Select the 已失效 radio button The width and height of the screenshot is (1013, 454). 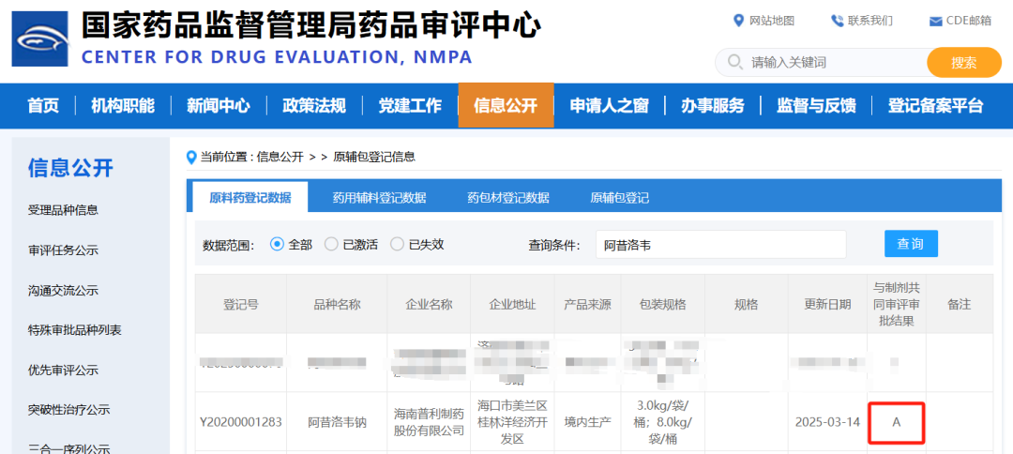397,244
